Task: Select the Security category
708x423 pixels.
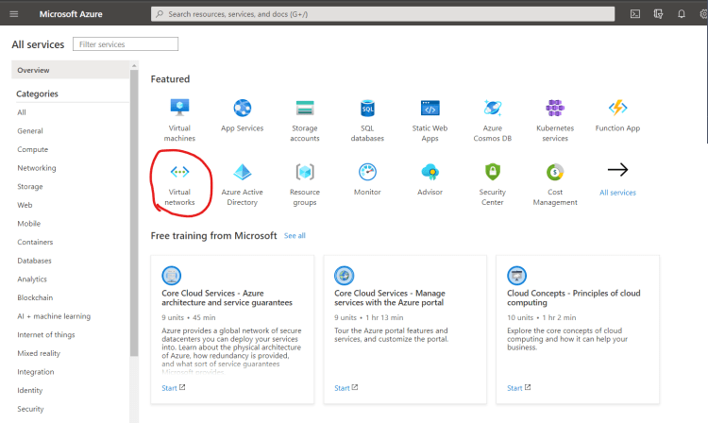Action: pos(31,409)
